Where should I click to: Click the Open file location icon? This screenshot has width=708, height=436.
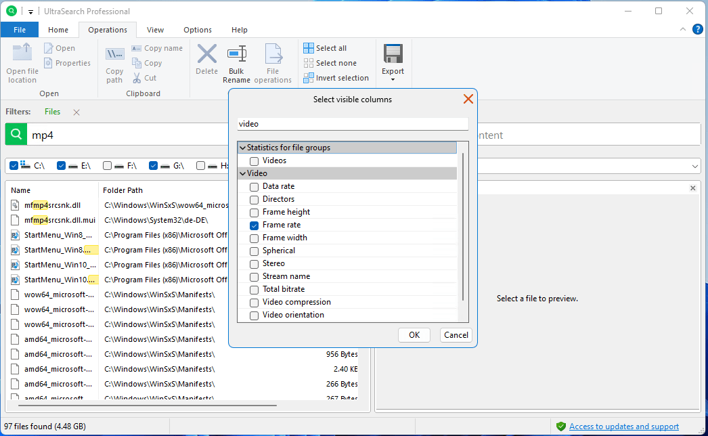coord(22,53)
